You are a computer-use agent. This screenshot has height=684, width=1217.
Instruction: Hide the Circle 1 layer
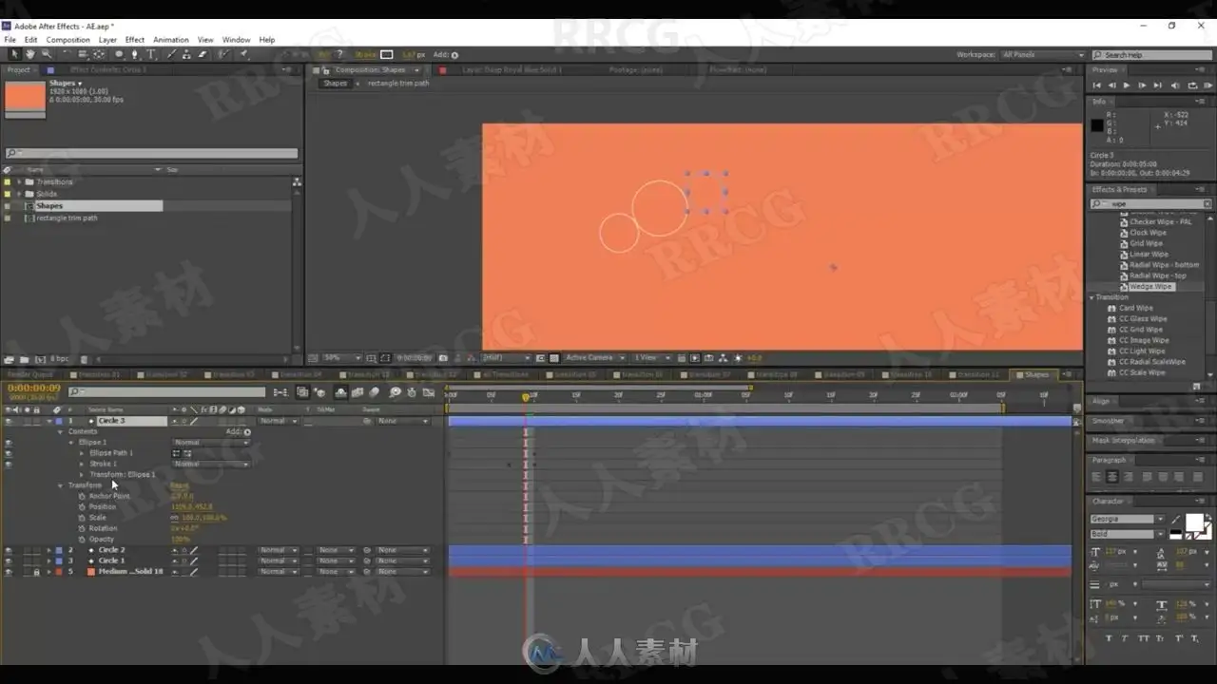point(9,560)
